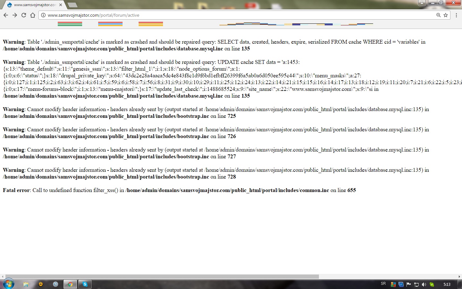This screenshot has height=289, width=462.
Task: Select the www.samsvojmajstor.com tab
Action: point(34,5)
